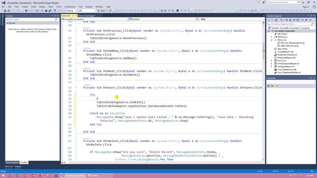Open the File menu
This screenshot has width=317, height=178.
coord(3,6)
